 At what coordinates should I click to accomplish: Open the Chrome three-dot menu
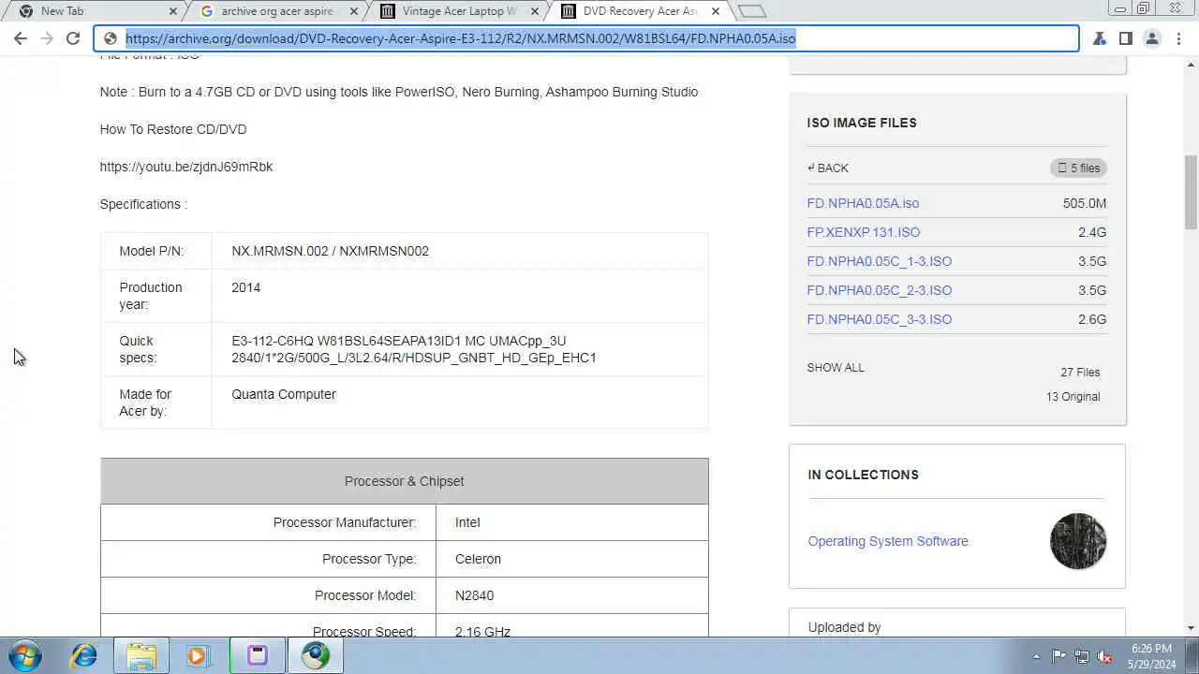1178,38
